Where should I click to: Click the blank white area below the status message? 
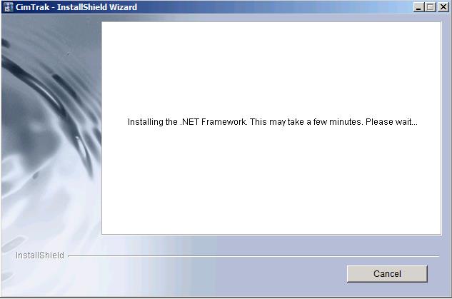[271, 181]
